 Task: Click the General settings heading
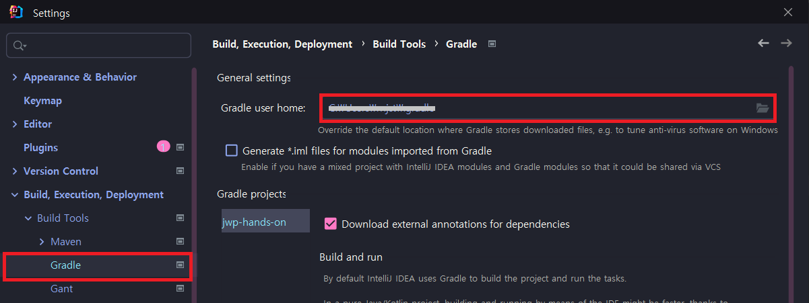[254, 78]
